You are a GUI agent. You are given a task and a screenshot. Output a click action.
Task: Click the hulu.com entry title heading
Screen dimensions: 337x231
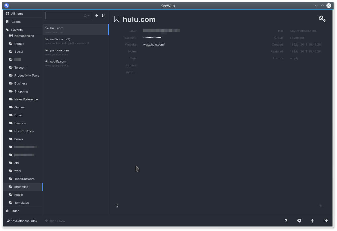(139, 19)
